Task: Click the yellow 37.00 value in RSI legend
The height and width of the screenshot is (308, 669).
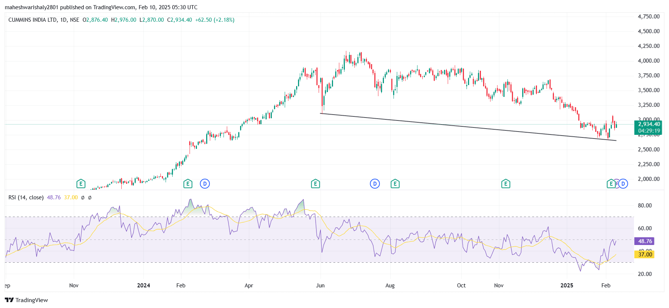Action: (x=71, y=197)
